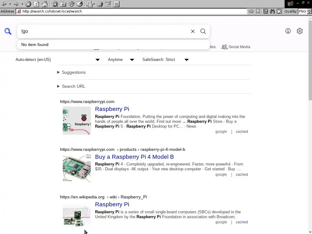Click the blue search engine logo
312x234 pixels.
(x=8, y=31)
